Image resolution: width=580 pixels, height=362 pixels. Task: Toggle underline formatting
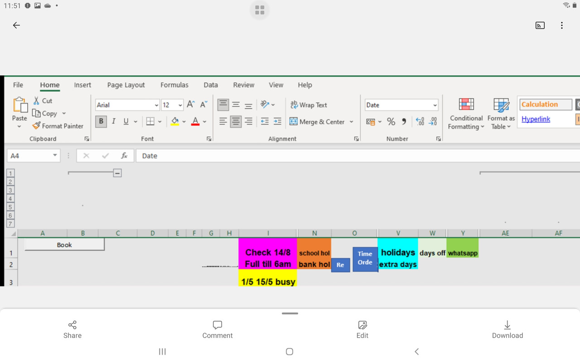tap(125, 121)
